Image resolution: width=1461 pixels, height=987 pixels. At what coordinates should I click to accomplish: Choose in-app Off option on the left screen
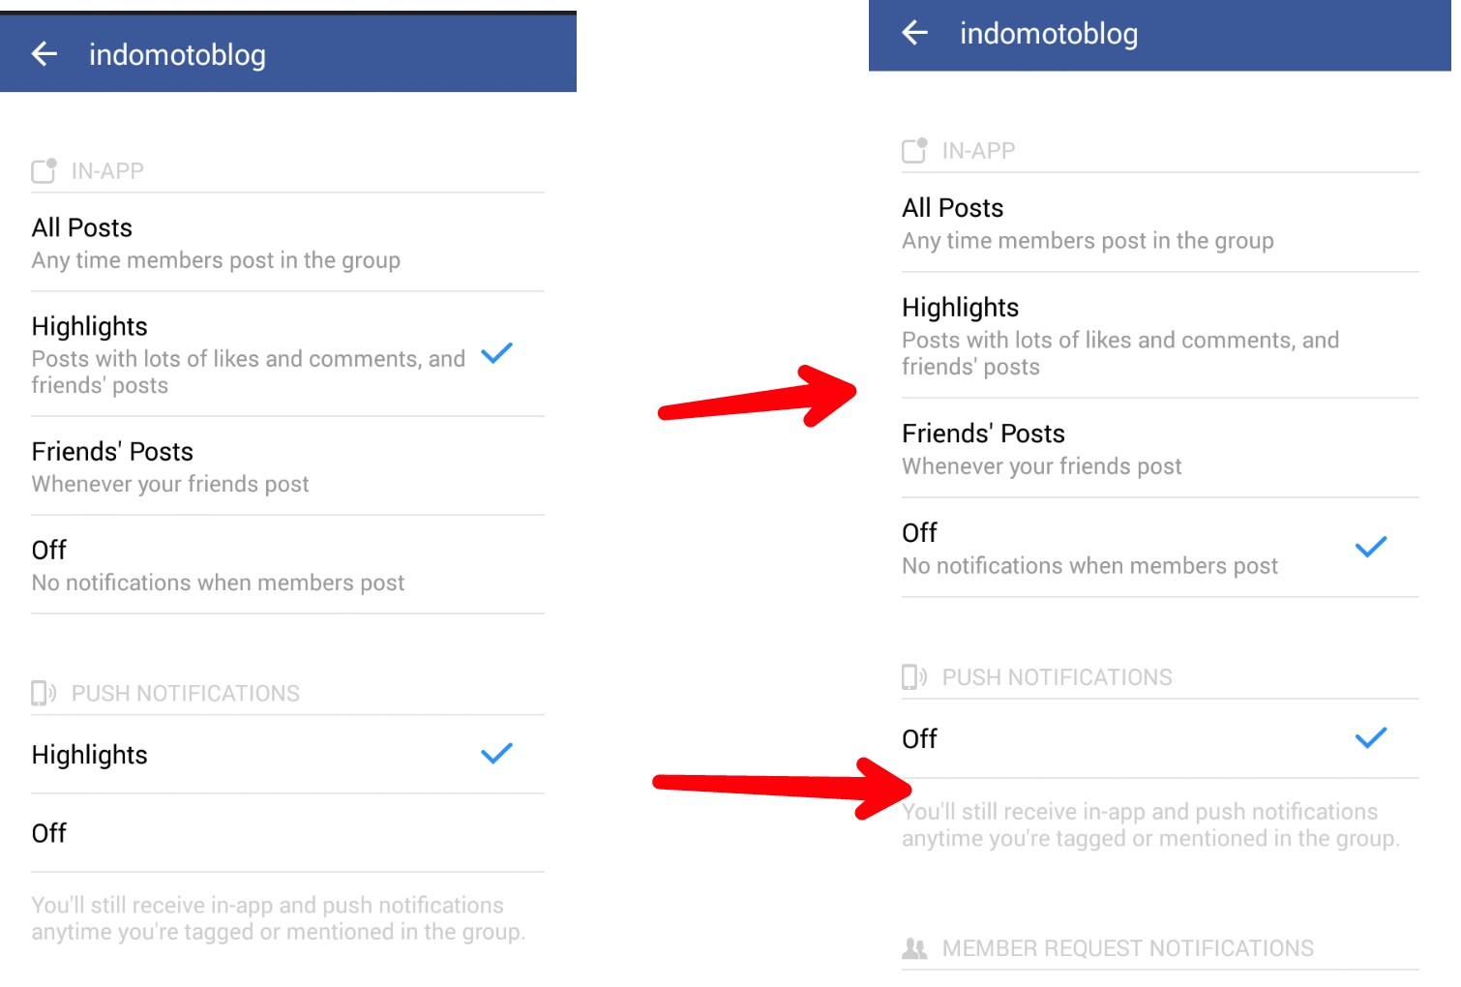(x=218, y=565)
